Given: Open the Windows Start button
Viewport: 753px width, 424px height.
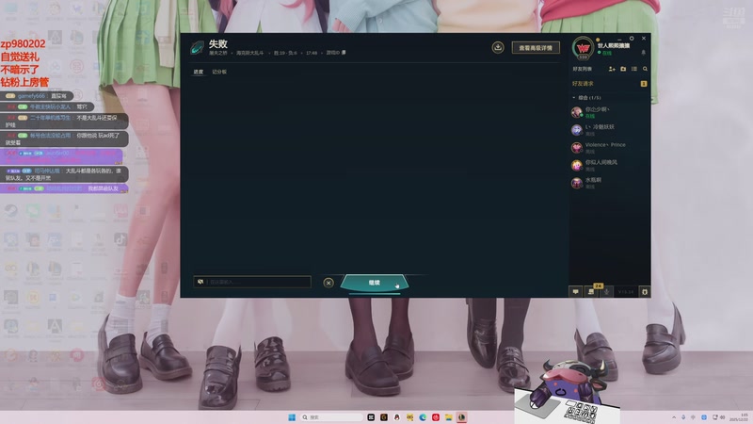Looking at the screenshot, I should tap(292, 417).
